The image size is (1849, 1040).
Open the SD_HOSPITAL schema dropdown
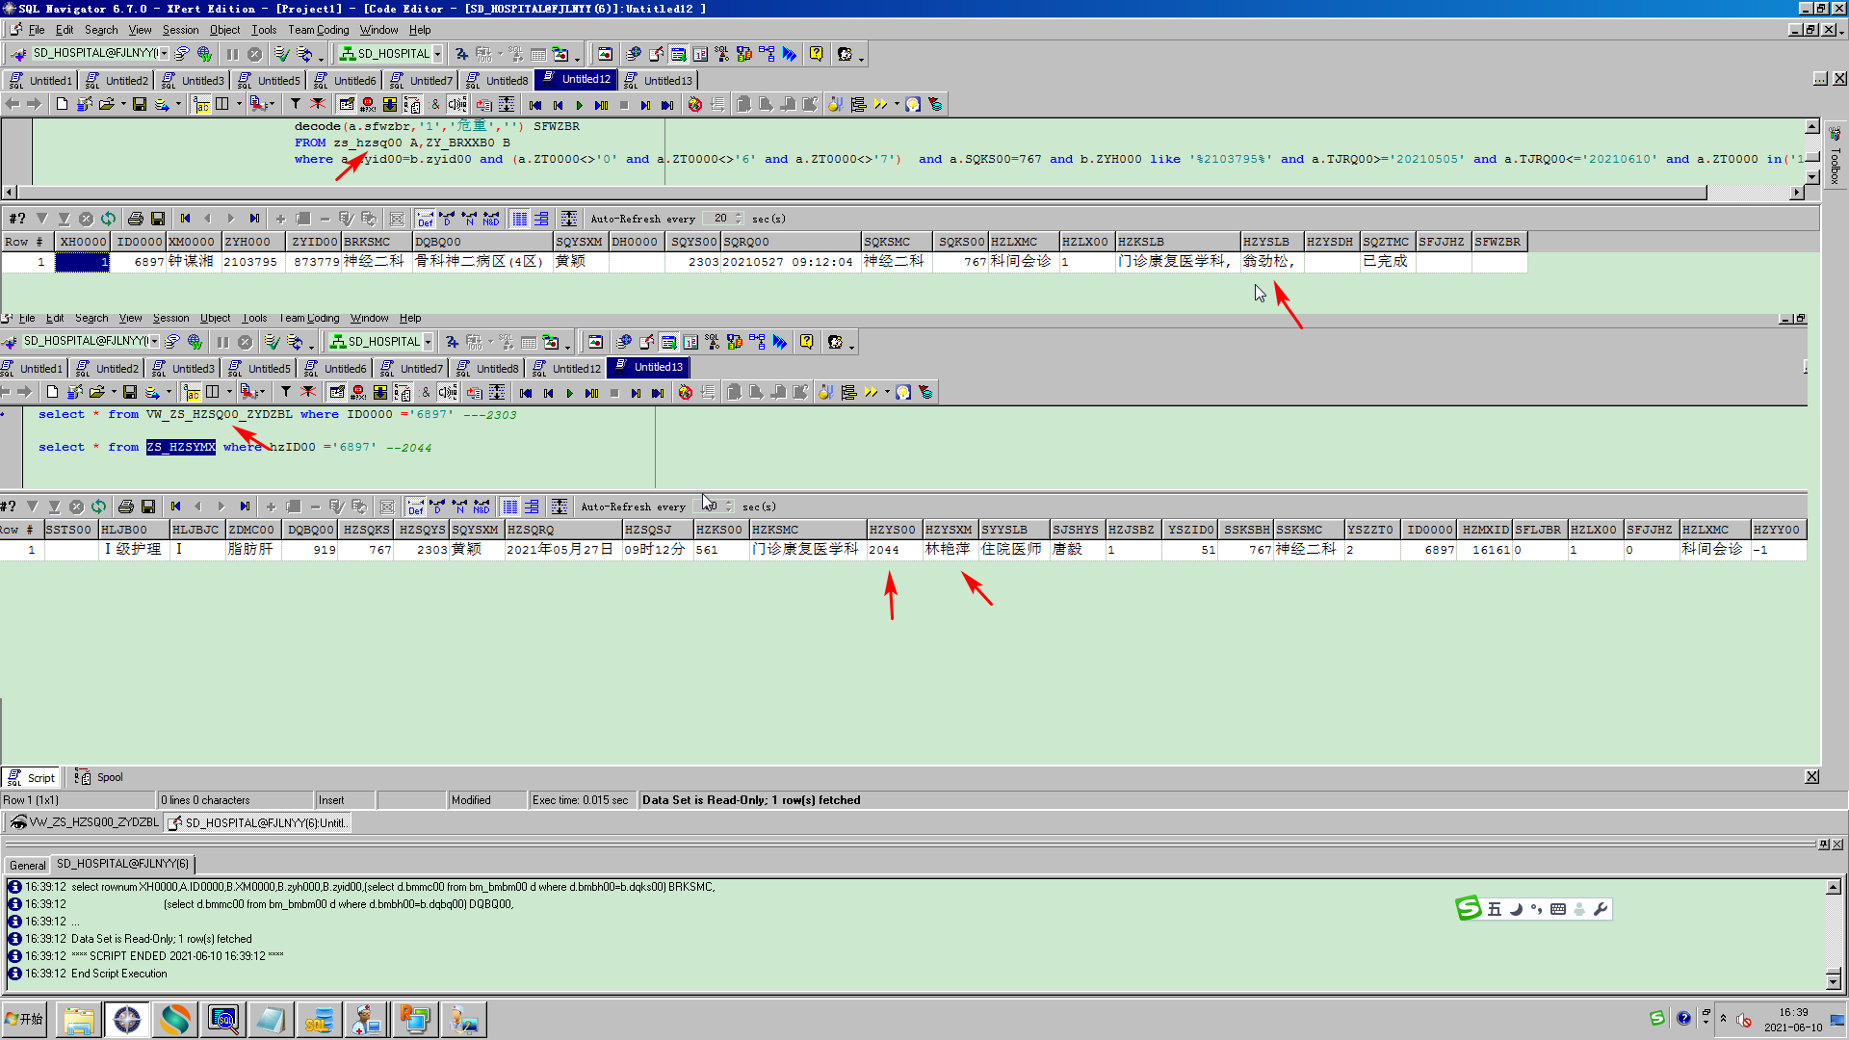(437, 54)
